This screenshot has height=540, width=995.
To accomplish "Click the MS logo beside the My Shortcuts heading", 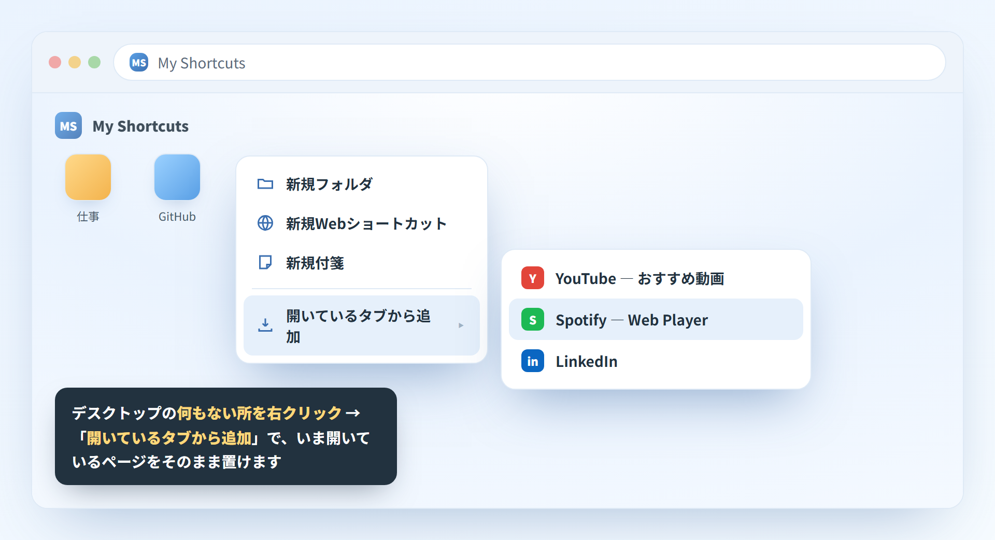I will (x=68, y=125).
